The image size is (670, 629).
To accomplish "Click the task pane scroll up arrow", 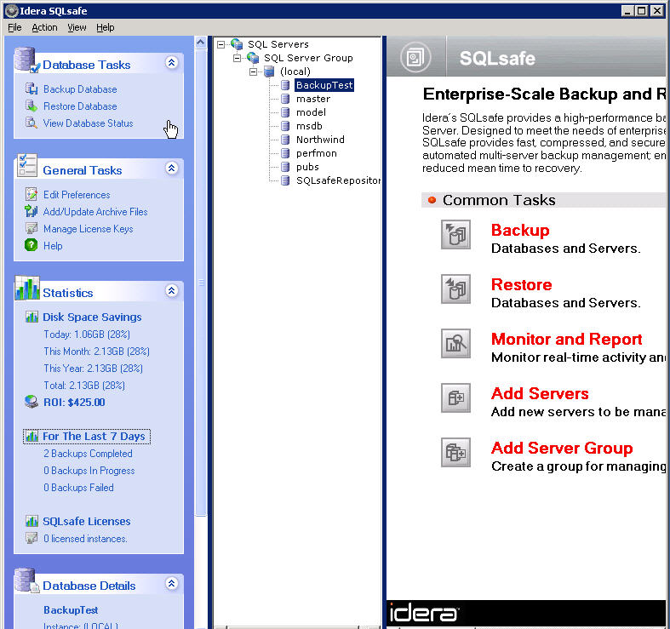I will 201,43.
